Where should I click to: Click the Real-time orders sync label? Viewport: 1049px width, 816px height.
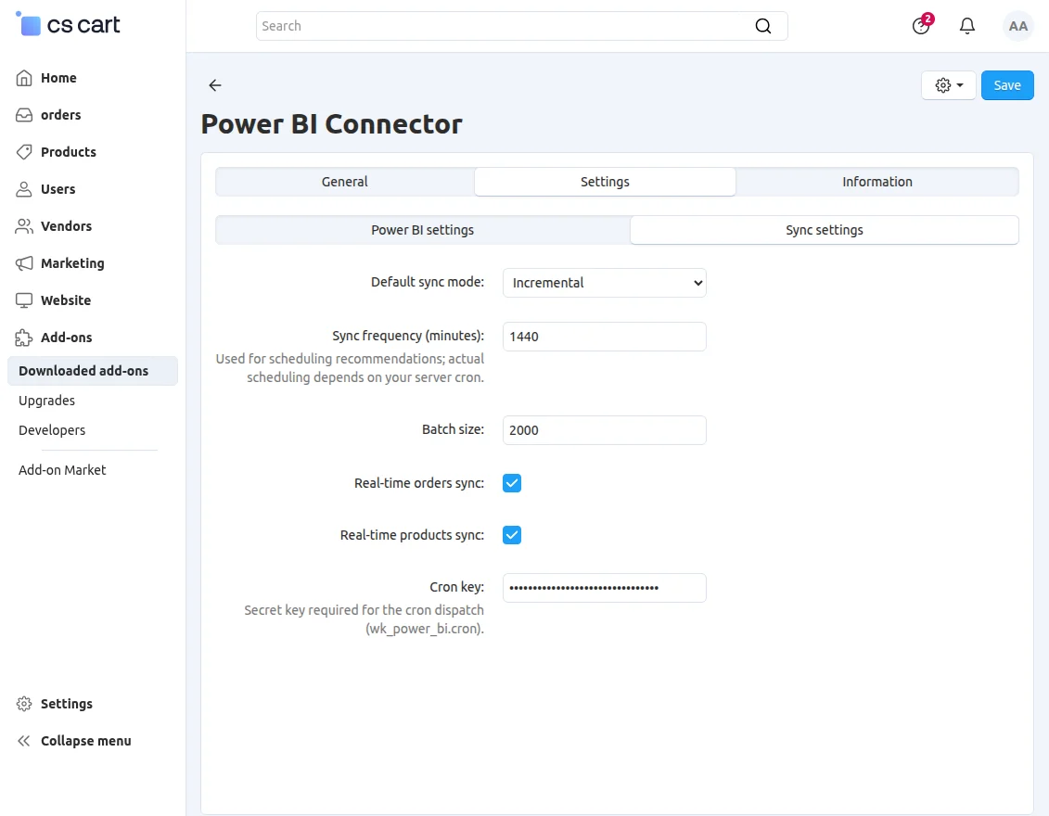419,483
